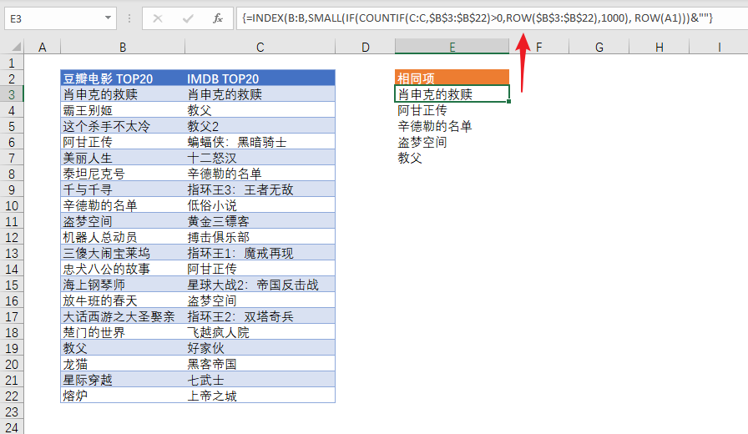The image size is (748, 434).
Task: Click the Enter checkmark icon in formula bar
Action: (x=188, y=18)
